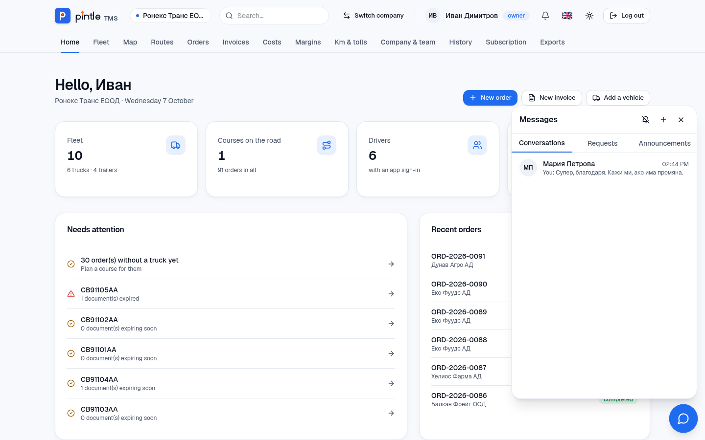Open Company & team page
705x440 pixels.
408,42
